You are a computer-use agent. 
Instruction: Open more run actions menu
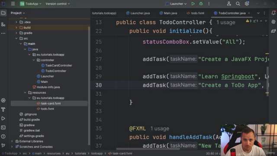click(209, 4)
